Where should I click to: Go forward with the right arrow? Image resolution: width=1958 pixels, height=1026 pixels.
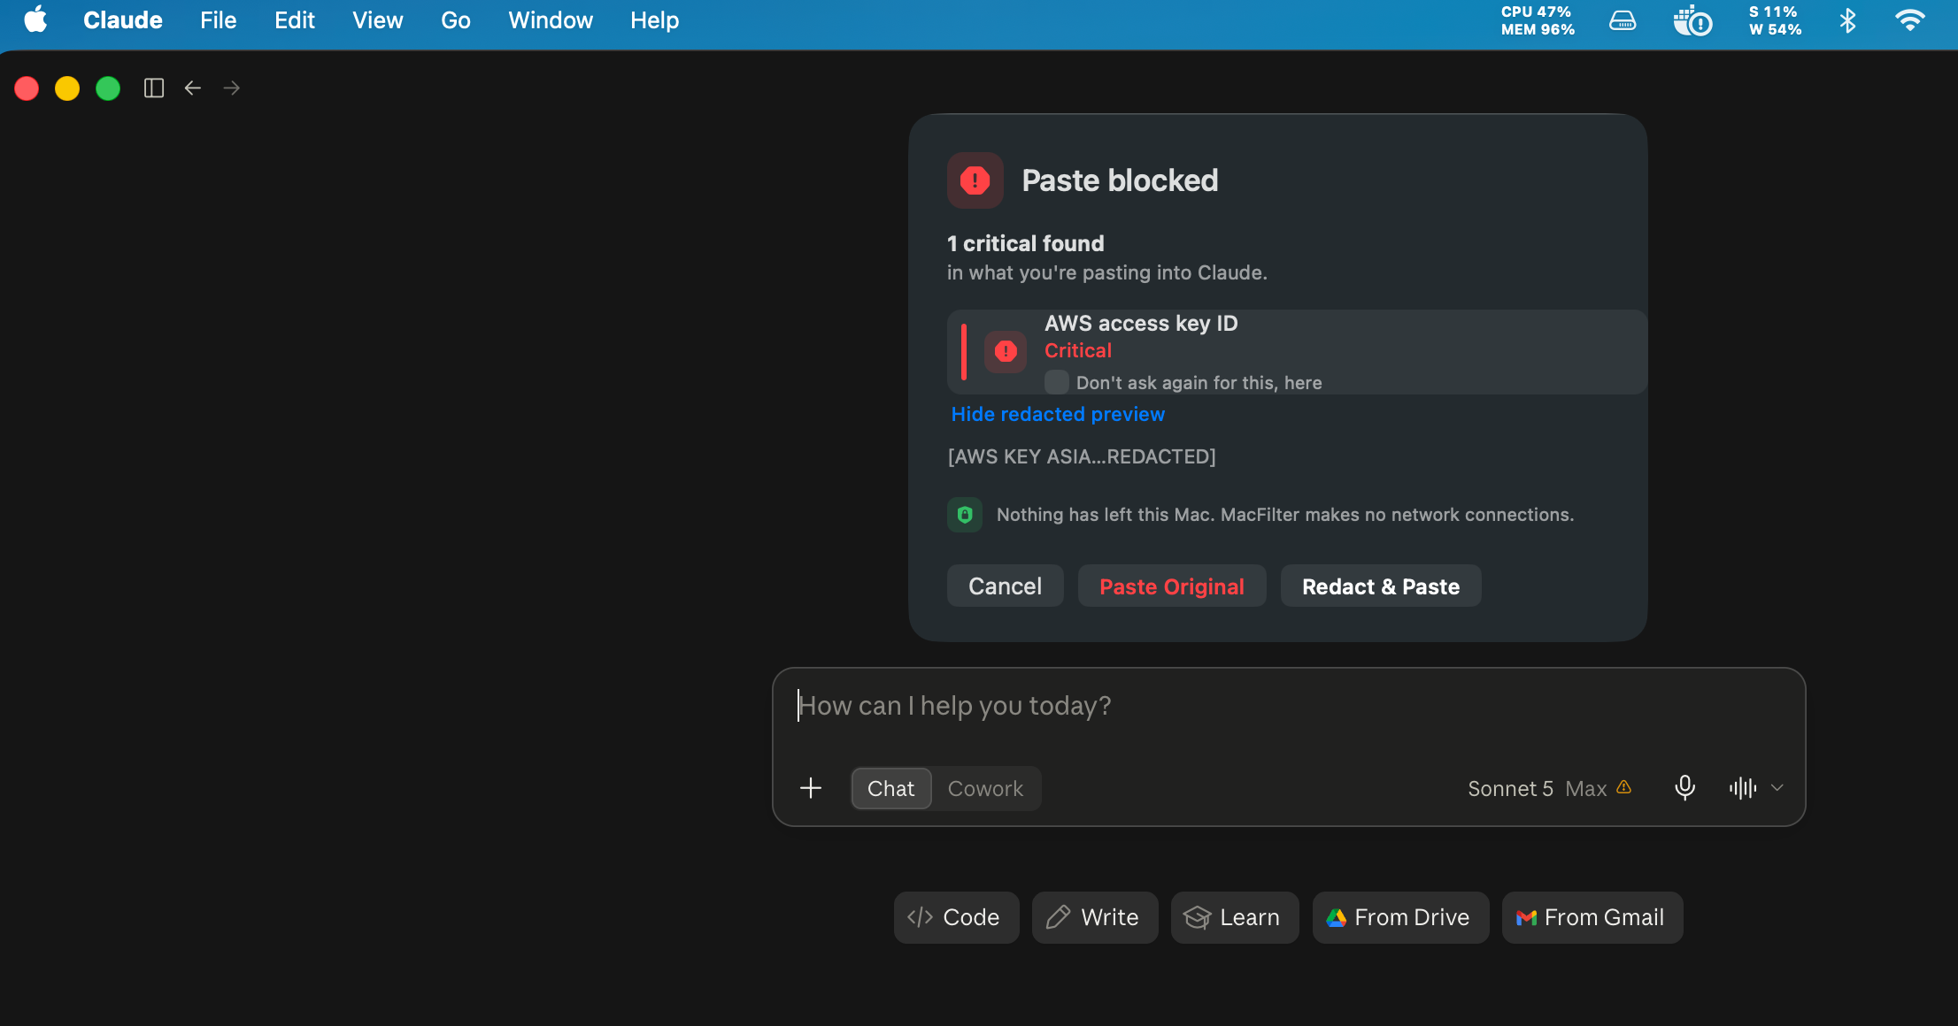tap(232, 88)
